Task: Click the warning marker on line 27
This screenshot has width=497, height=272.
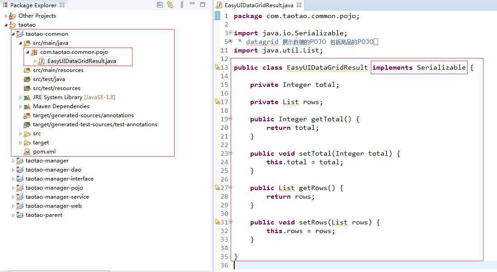Action: pos(218,188)
